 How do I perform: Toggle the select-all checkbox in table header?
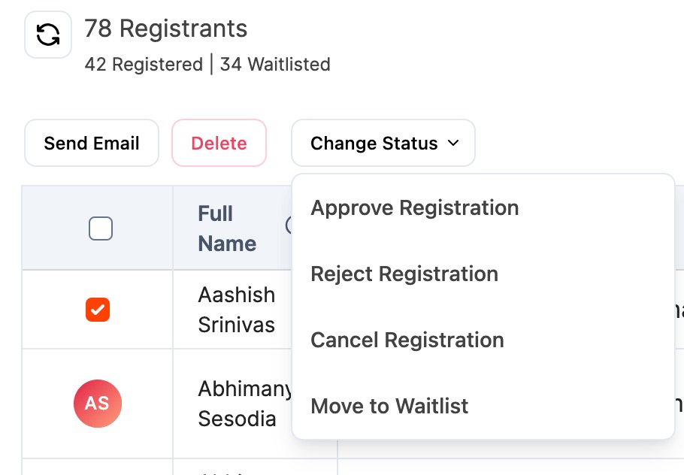tap(101, 228)
